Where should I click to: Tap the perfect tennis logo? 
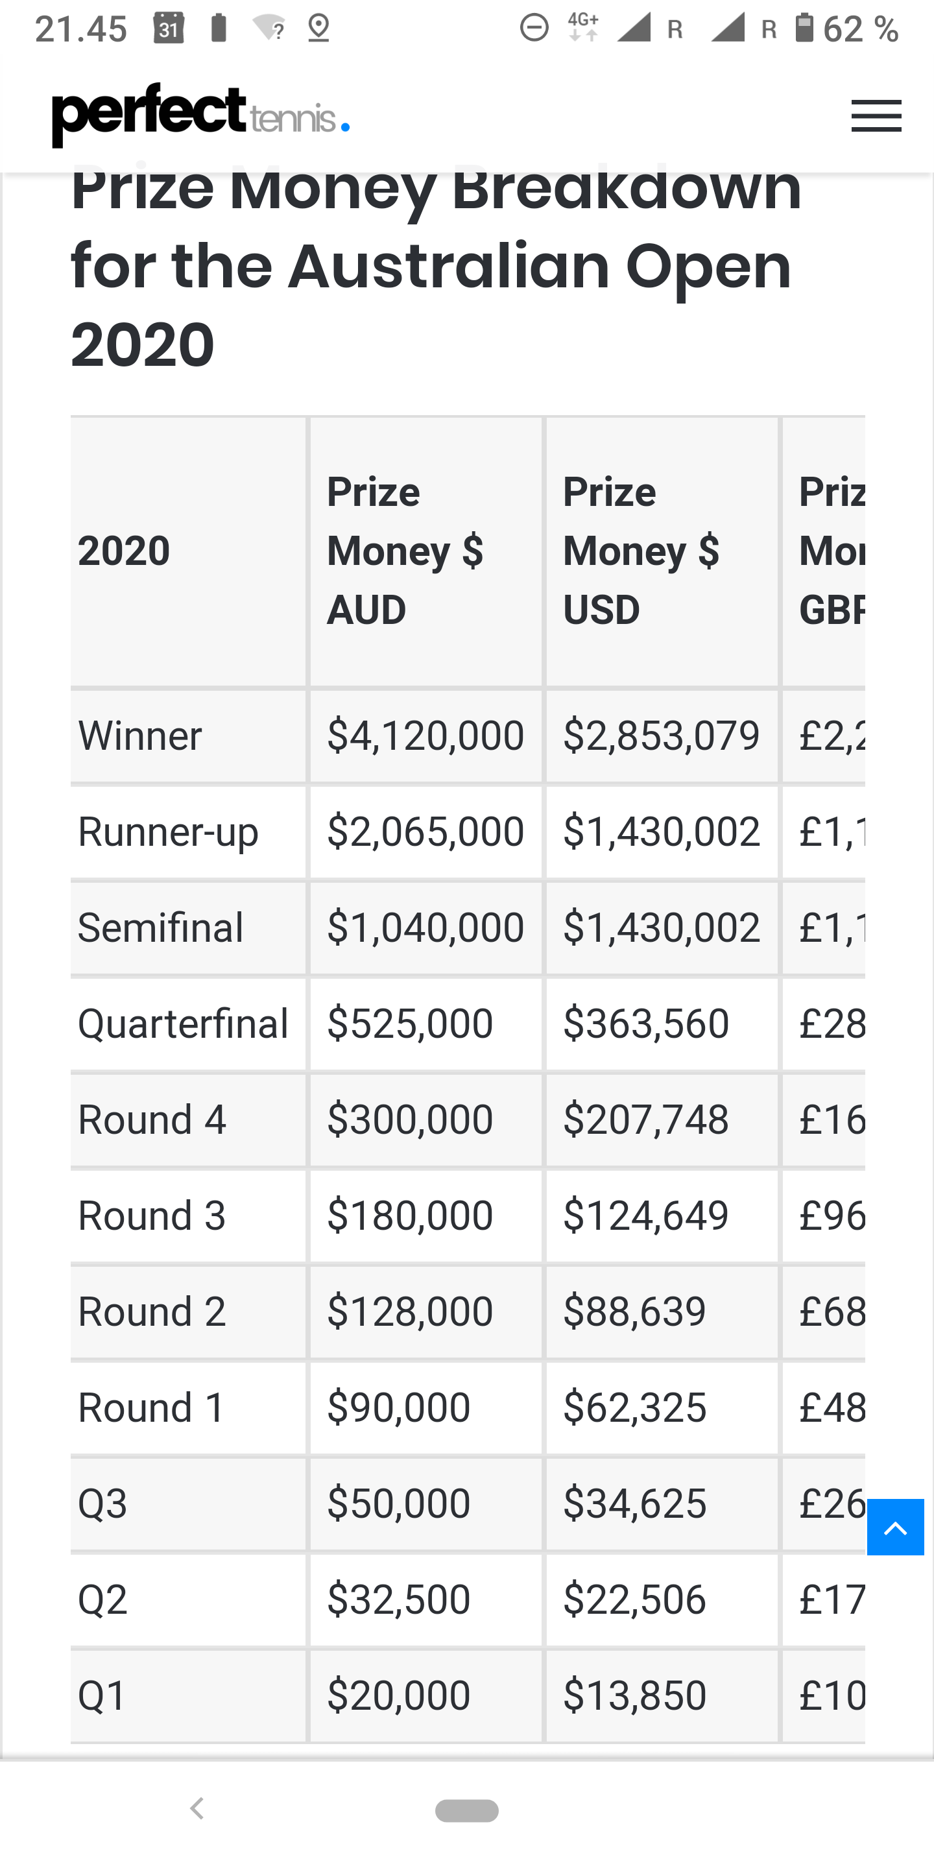pos(200,115)
